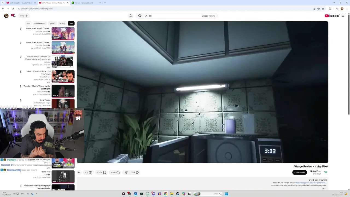Screen dimensions: 350x197
Task: Clear the search box with the X
Action: (146, 16)
